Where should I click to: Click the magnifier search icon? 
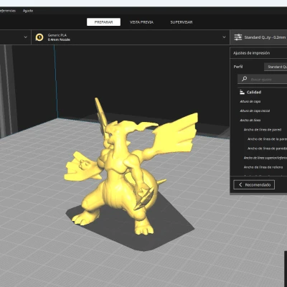point(244,79)
